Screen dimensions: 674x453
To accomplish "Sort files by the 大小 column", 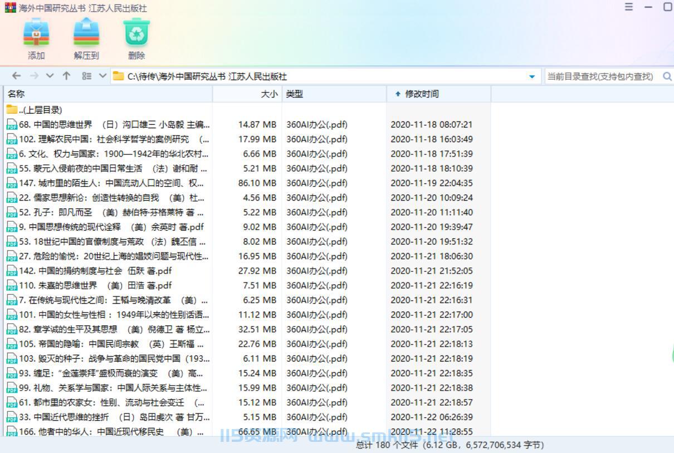I will [269, 94].
